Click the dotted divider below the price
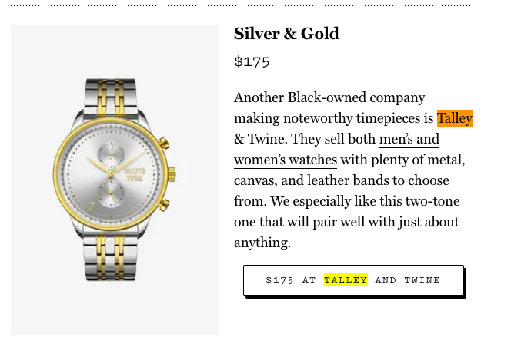 point(352,80)
